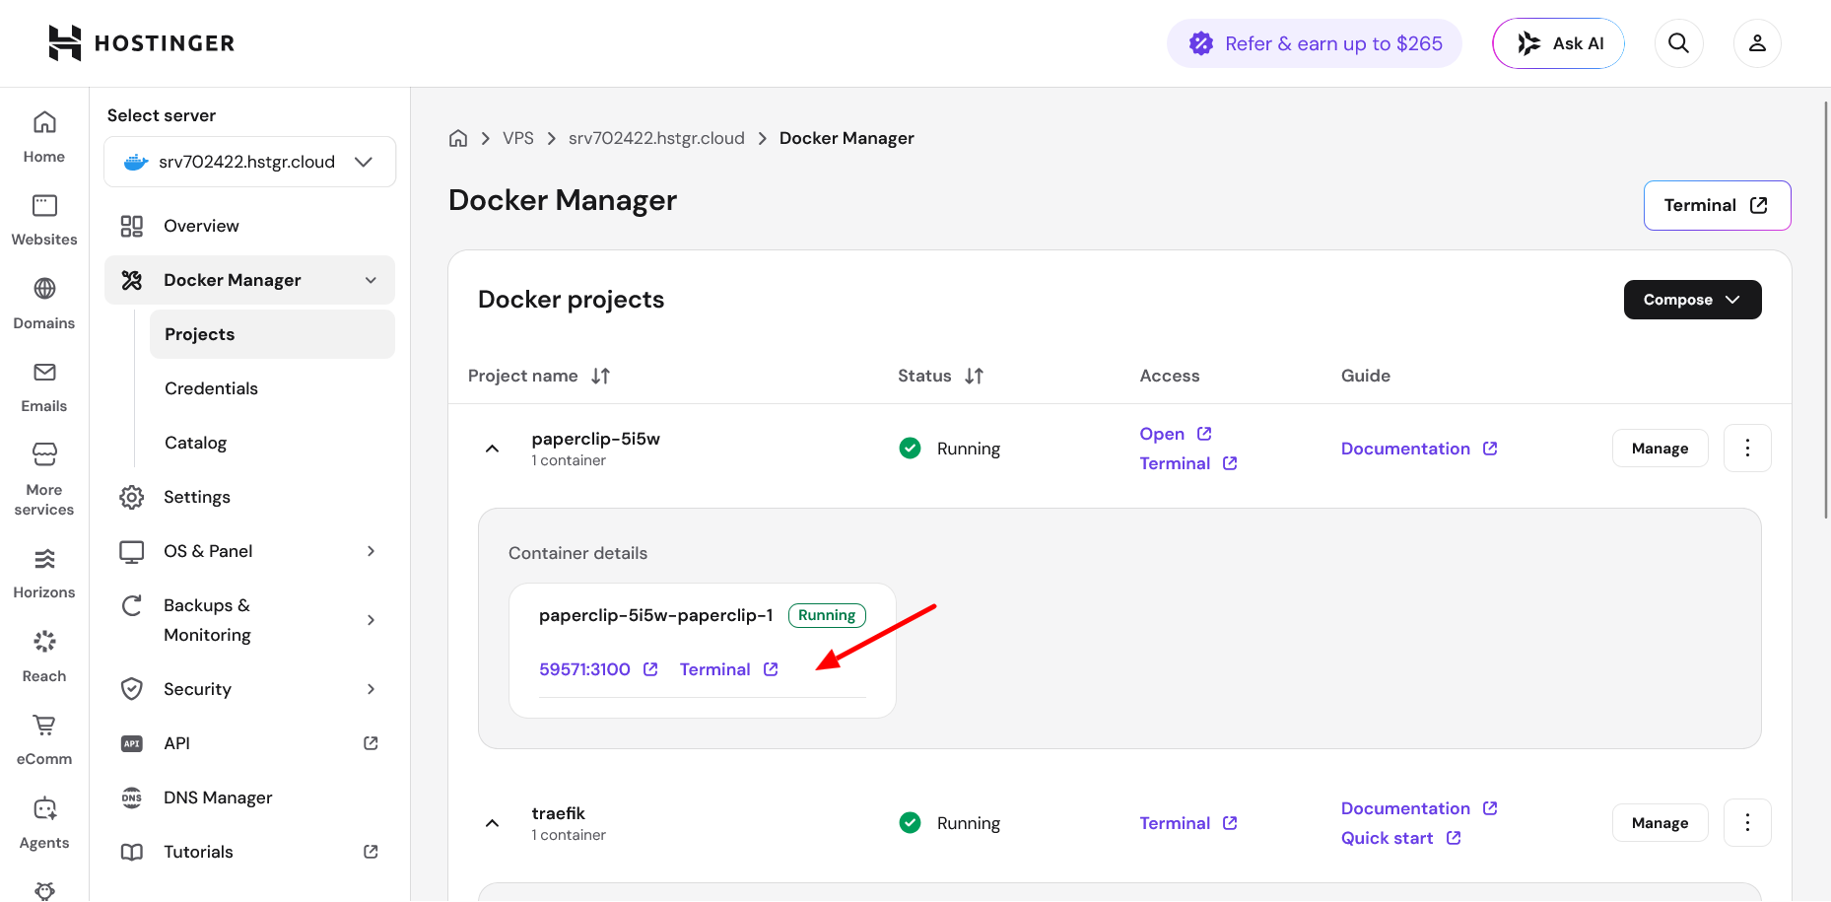The height and width of the screenshot is (902, 1831).
Task: Click the Overview grid icon
Action: pos(132,226)
